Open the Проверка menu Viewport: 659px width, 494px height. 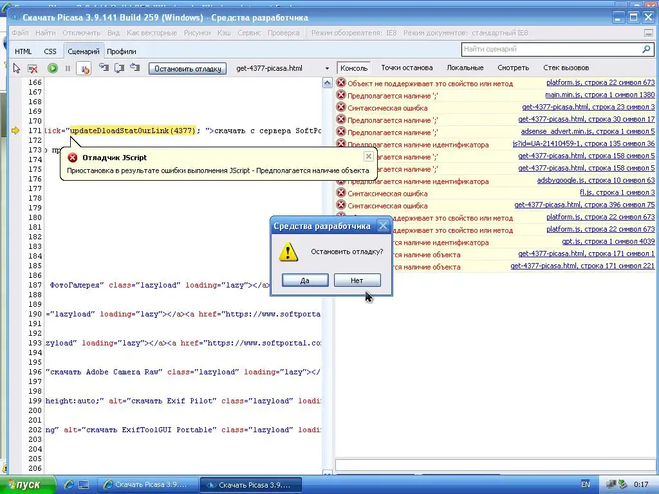[284, 33]
